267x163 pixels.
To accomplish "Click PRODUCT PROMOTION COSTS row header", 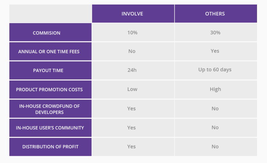I will (x=50, y=90).
